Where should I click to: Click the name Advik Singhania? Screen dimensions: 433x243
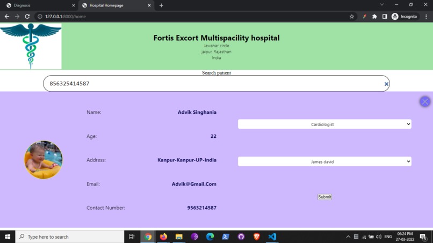[x=197, y=112]
